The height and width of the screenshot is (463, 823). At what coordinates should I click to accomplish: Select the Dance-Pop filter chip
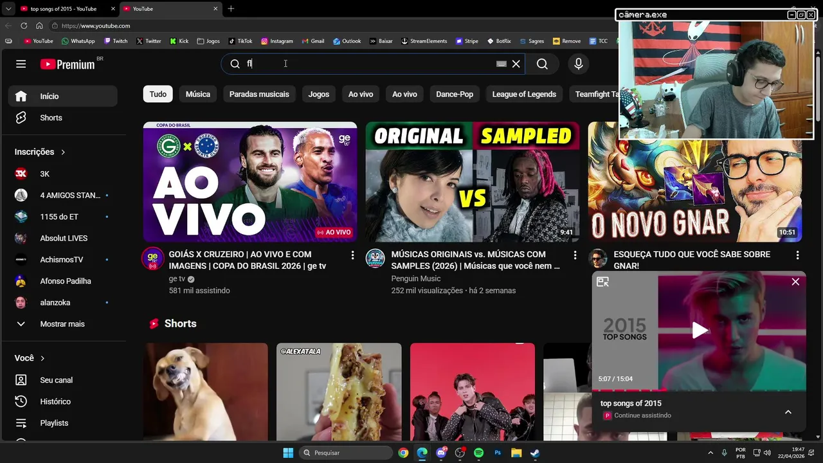pos(455,94)
